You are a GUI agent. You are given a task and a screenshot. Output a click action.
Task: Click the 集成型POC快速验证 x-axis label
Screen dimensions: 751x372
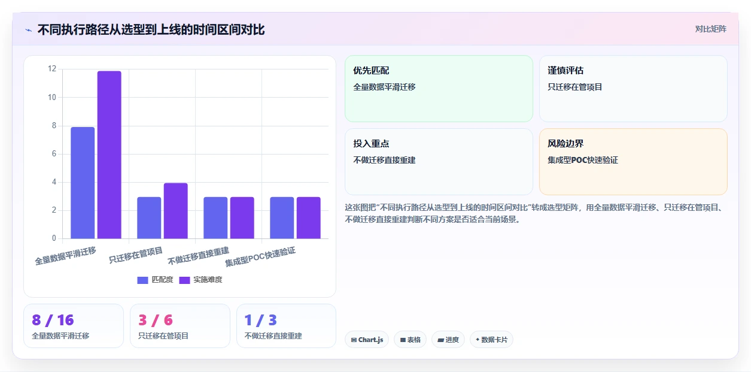coord(260,257)
